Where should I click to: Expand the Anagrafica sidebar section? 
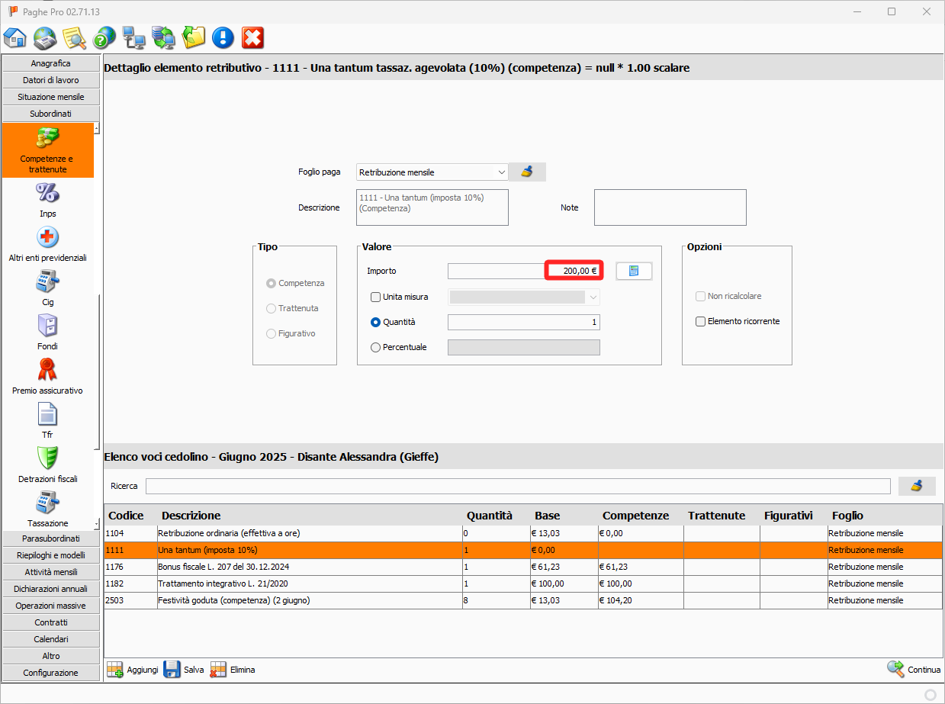pos(51,63)
